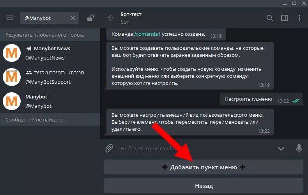The image size is (308, 195).
Task: Click the @Manybot bot avatar
Action: click(12, 101)
